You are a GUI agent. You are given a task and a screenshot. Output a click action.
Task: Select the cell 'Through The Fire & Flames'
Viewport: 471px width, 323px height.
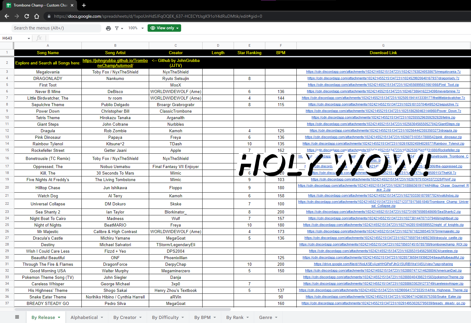click(48, 264)
